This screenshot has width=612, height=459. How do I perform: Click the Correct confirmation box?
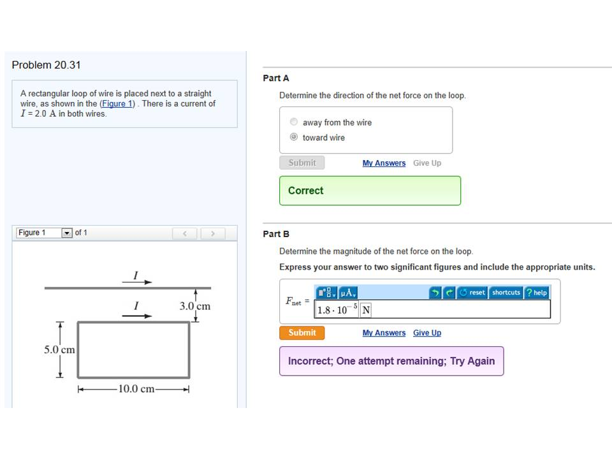[x=370, y=190]
